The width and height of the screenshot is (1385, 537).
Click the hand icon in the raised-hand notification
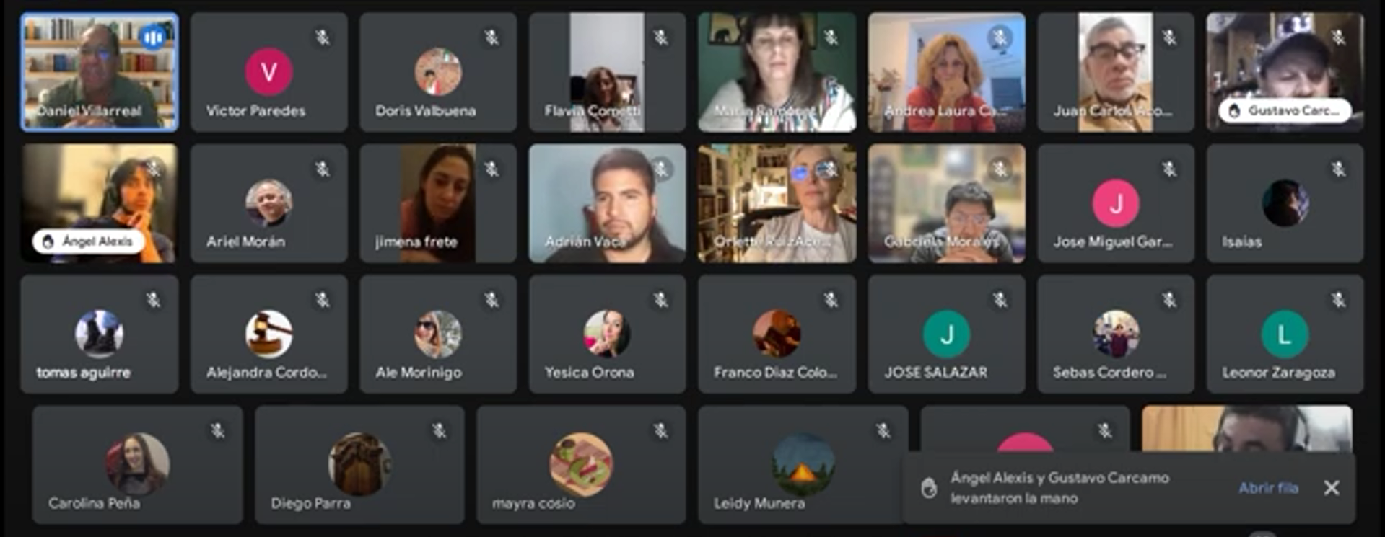pyautogui.click(x=929, y=488)
